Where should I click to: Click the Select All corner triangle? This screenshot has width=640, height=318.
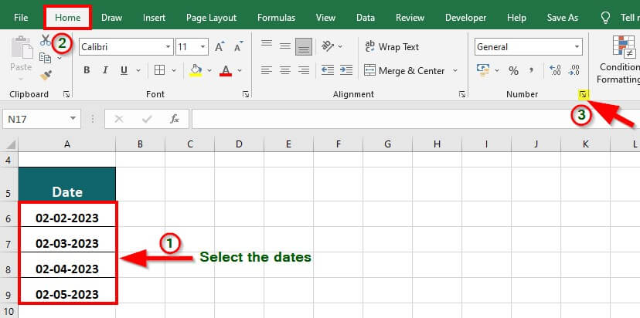(x=11, y=144)
